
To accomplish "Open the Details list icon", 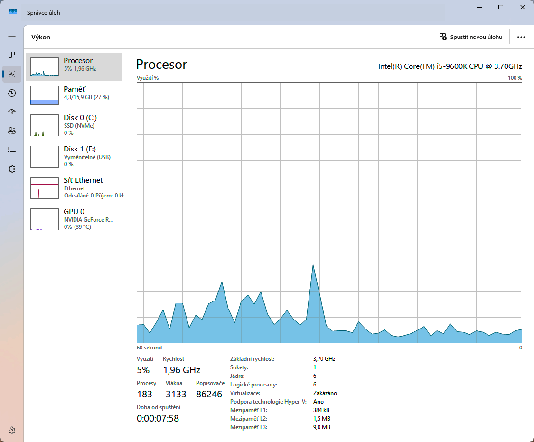I will pyautogui.click(x=12, y=150).
